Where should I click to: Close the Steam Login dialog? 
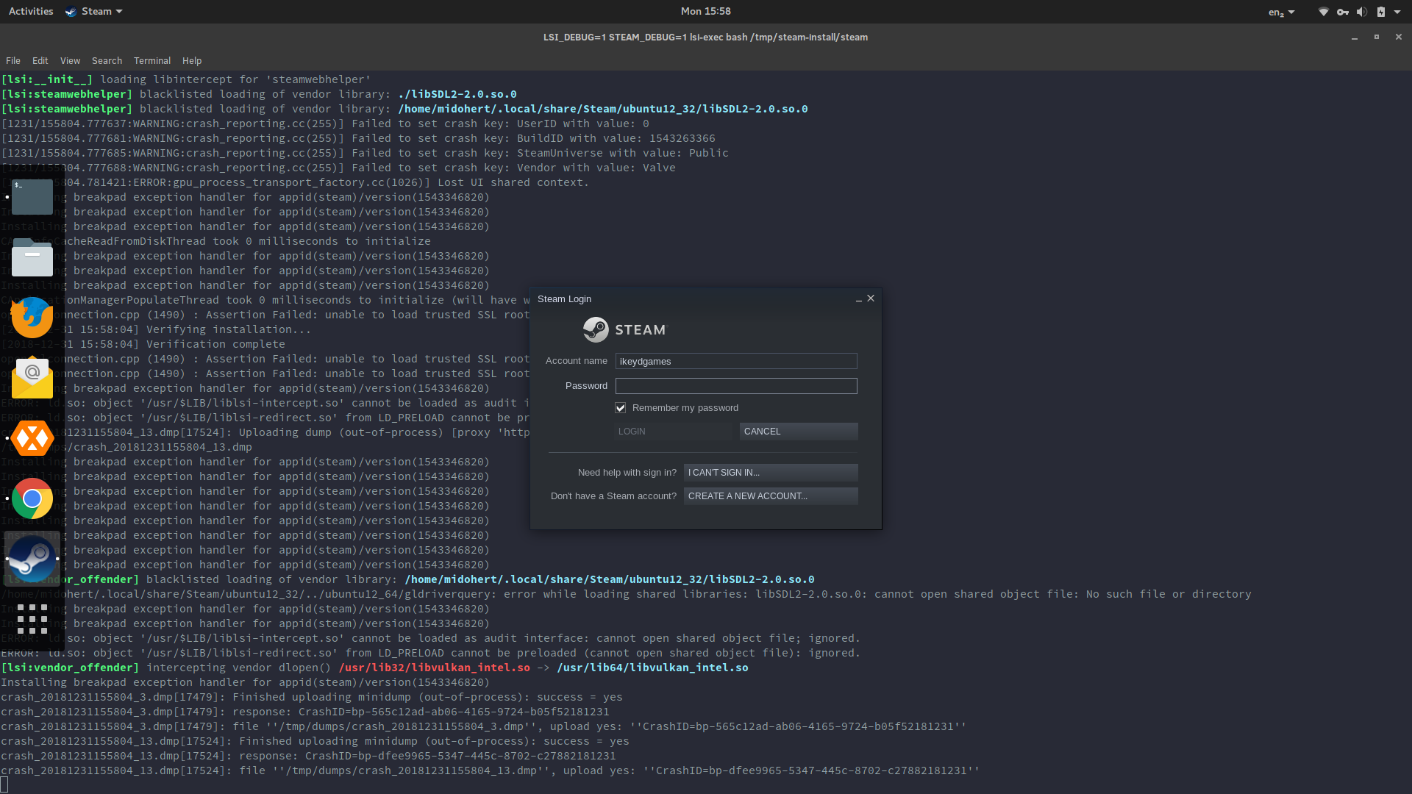coord(871,298)
